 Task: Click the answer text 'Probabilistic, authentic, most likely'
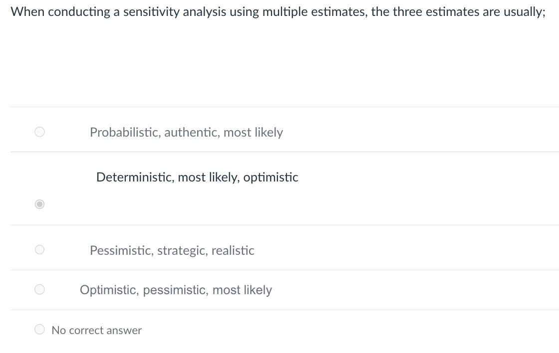click(186, 132)
